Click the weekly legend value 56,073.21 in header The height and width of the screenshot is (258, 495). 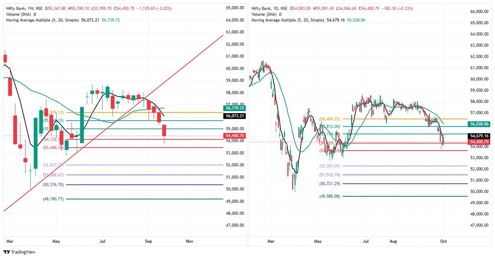tap(91, 20)
